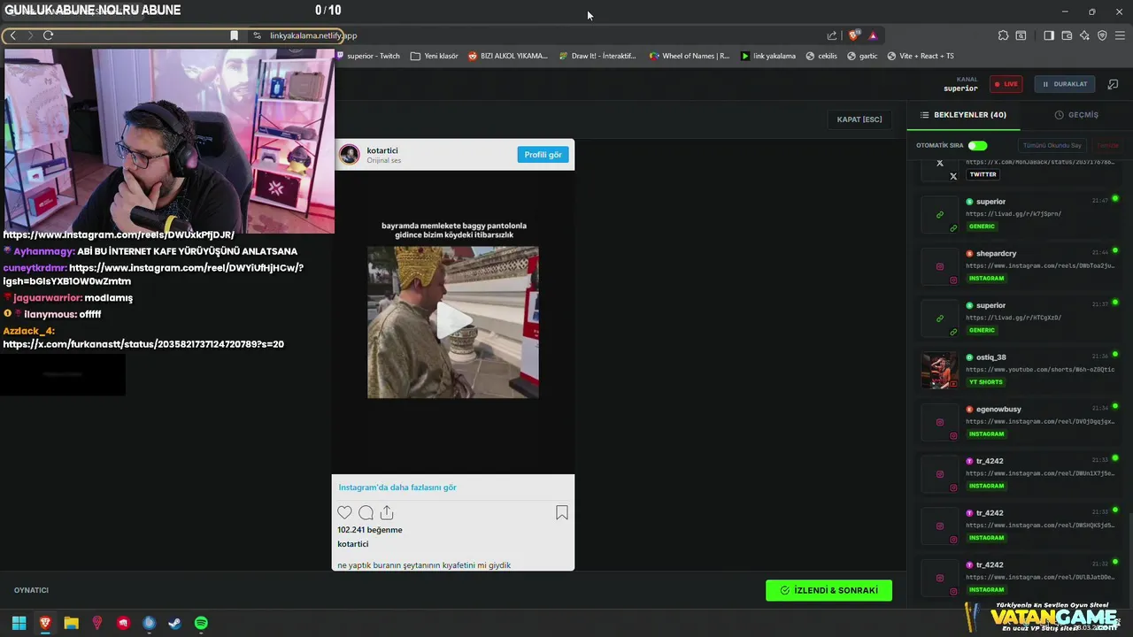This screenshot has width=1133, height=637.
Task: Click the 102.241 beğenme like count
Action: coord(370,530)
